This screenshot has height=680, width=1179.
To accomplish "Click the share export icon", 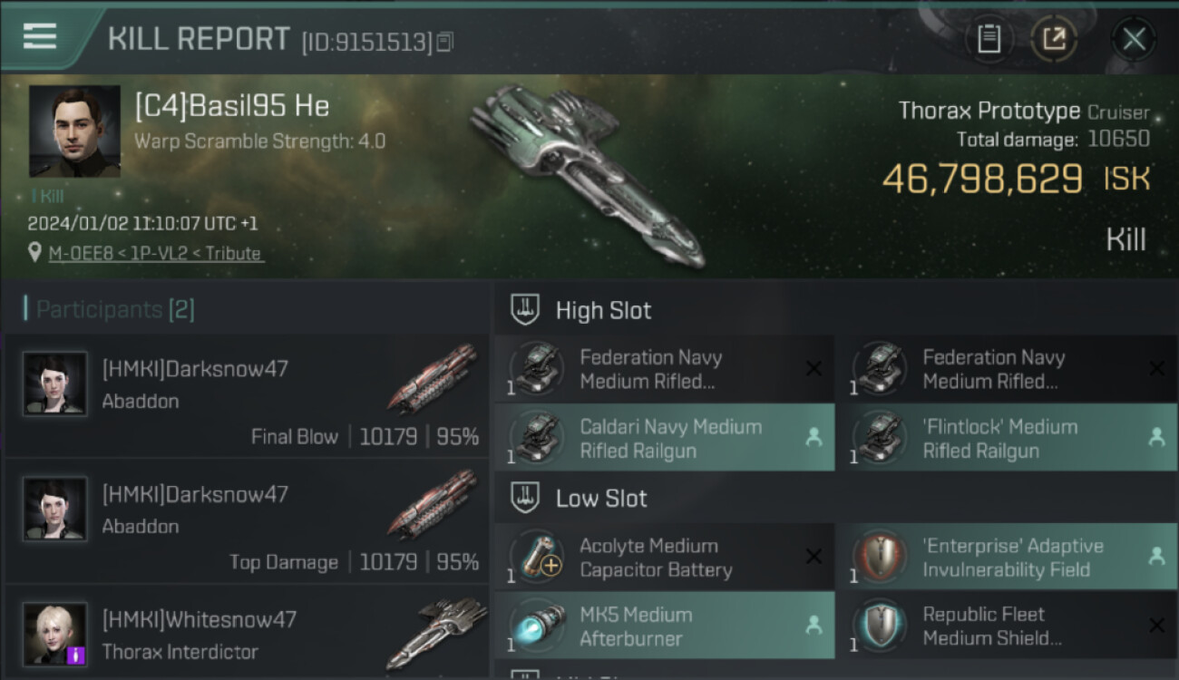I will click(1054, 39).
